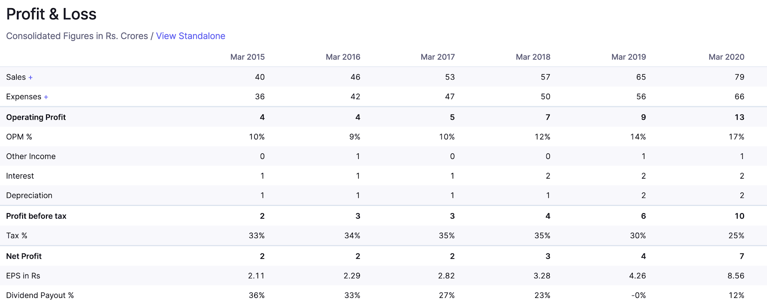Click the Profit before tax label
Image resolution: width=767 pixels, height=307 pixels.
(x=36, y=216)
